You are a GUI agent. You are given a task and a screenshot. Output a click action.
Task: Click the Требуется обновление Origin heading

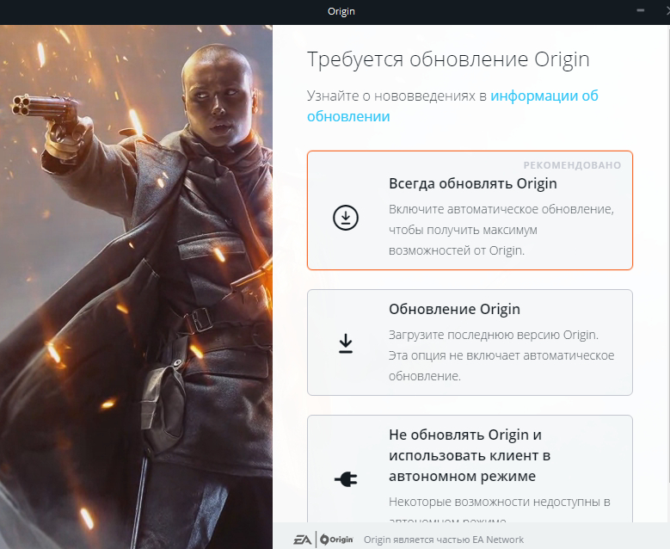[448, 59]
